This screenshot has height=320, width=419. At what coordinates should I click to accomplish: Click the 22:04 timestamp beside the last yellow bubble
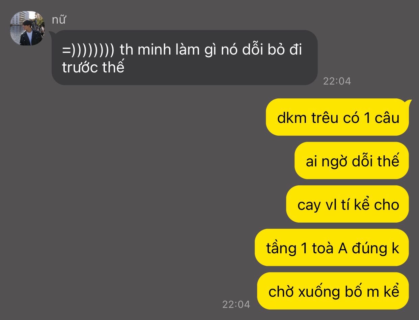click(236, 304)
